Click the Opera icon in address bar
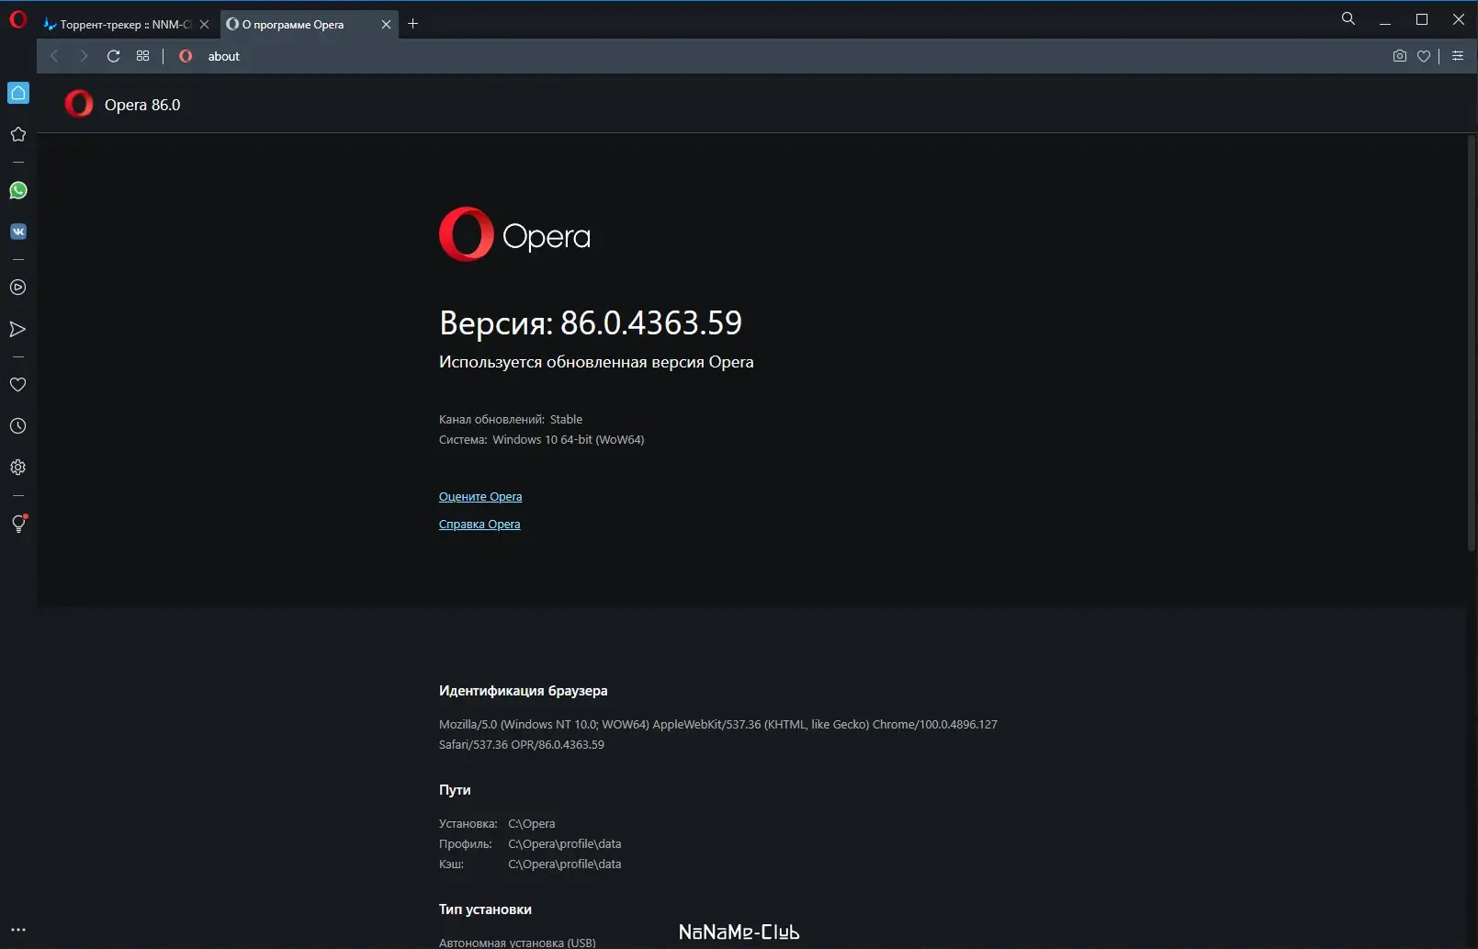This screenshot has height=949, width=1478. [x=186, y=56]
